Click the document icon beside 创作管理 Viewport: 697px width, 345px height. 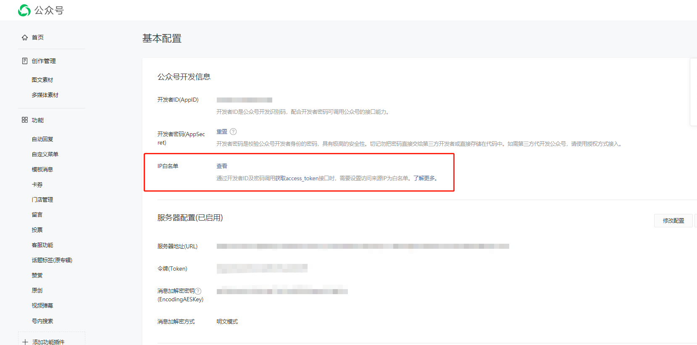click(25, 61)
